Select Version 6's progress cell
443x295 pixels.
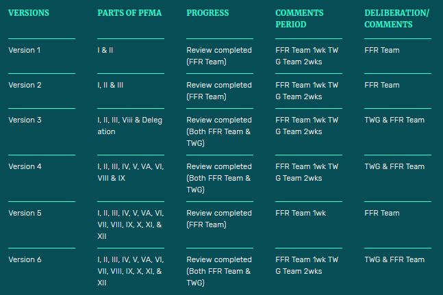click(x=218, y=270)
